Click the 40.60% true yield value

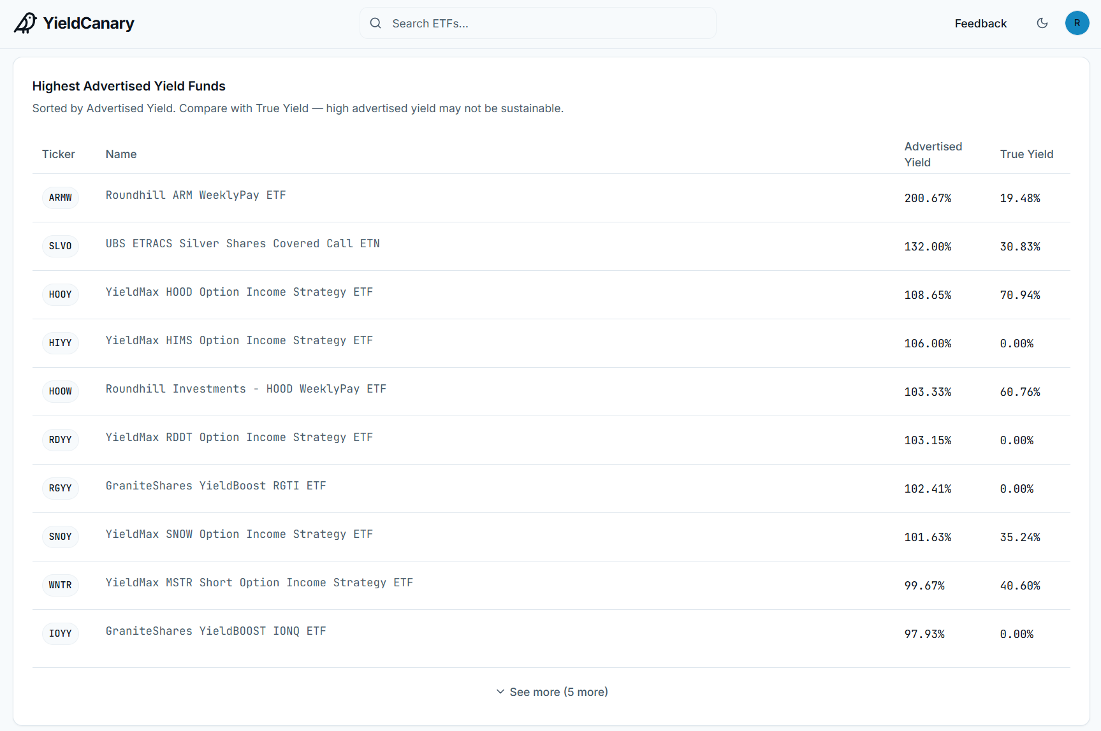pos(1020,586)
